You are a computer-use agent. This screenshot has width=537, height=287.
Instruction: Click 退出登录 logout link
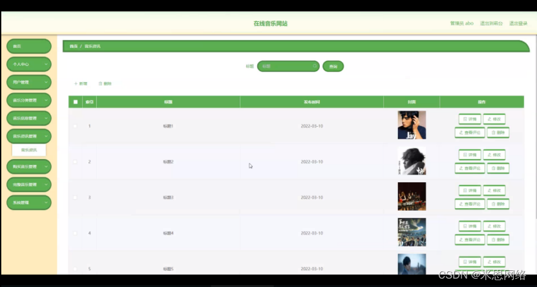click(x=518, y=23)
